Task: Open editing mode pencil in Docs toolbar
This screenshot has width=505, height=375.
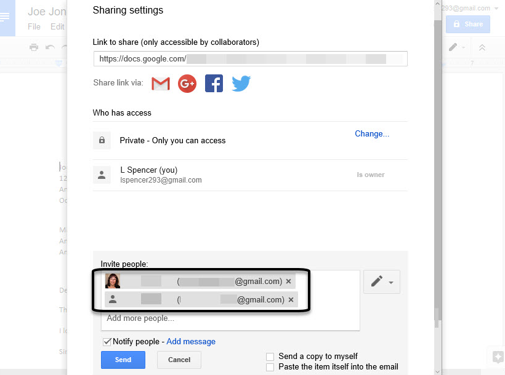Action: [456, 47]
